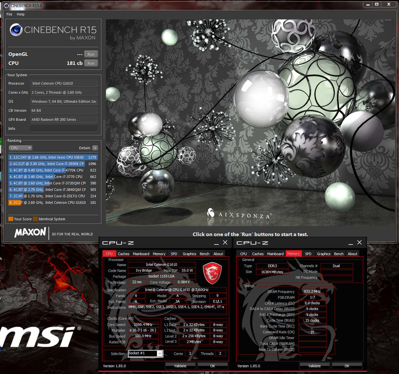This screenshot has height=374, width=399.
Task: Open Caches tab in right CPU-Z window
Action: (x=258, y=254)
